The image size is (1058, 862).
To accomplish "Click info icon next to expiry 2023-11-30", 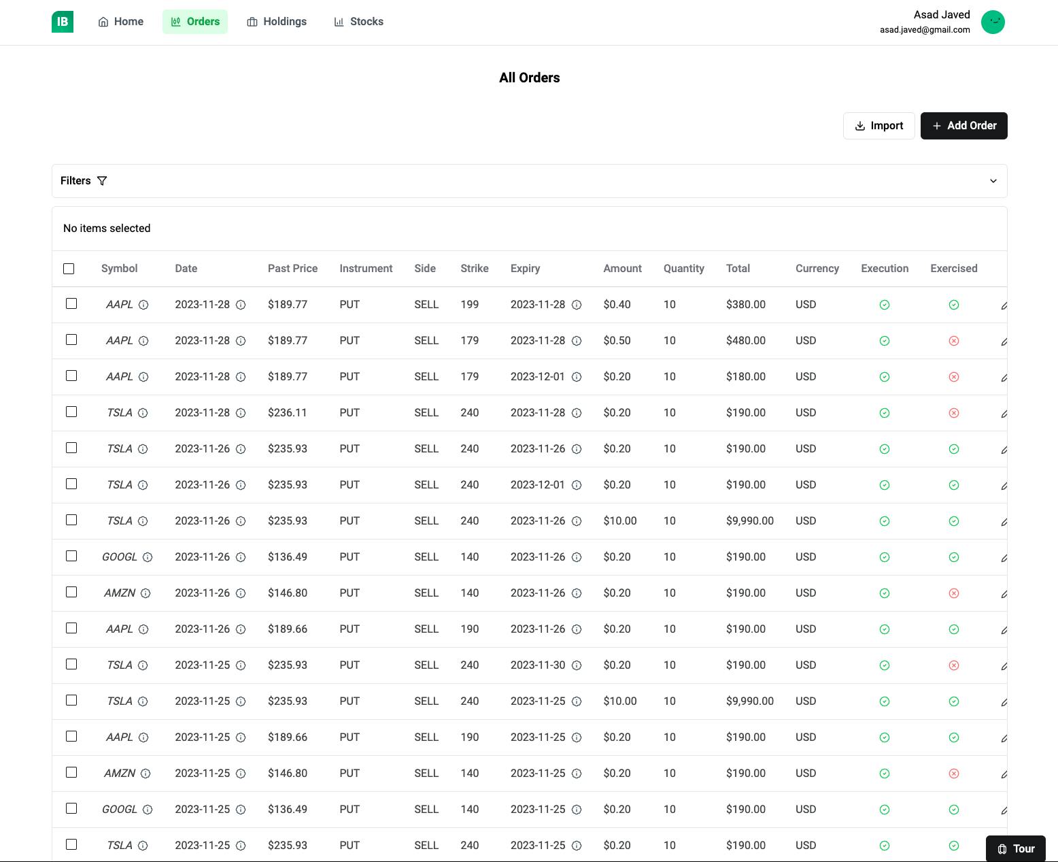I will [577, 665].
